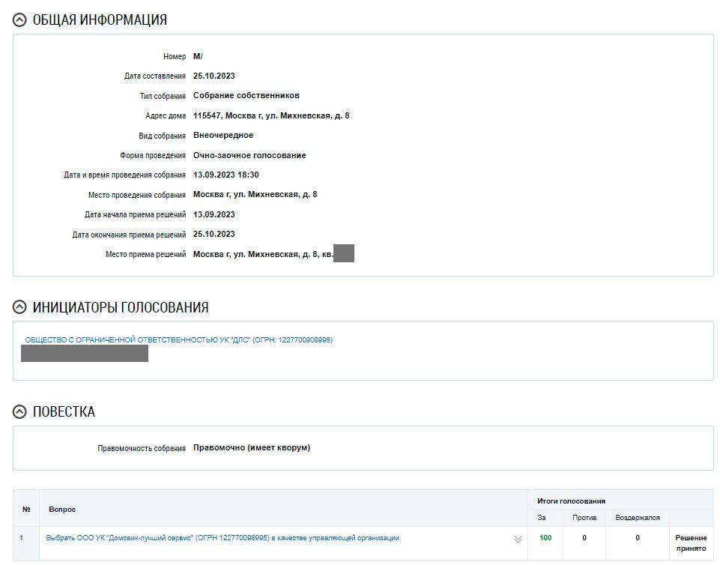Expand question 1 details with double-chevron
The height and width of the screenshot is (565, 720).
[517, 539]
